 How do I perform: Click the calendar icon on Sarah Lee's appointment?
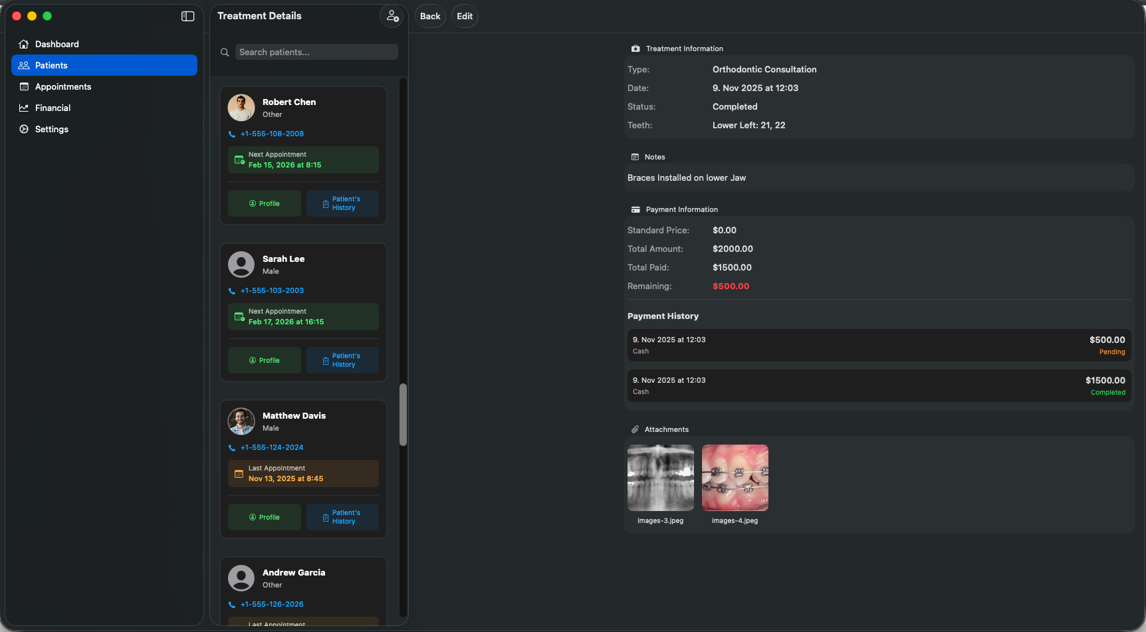click(239, 316)
